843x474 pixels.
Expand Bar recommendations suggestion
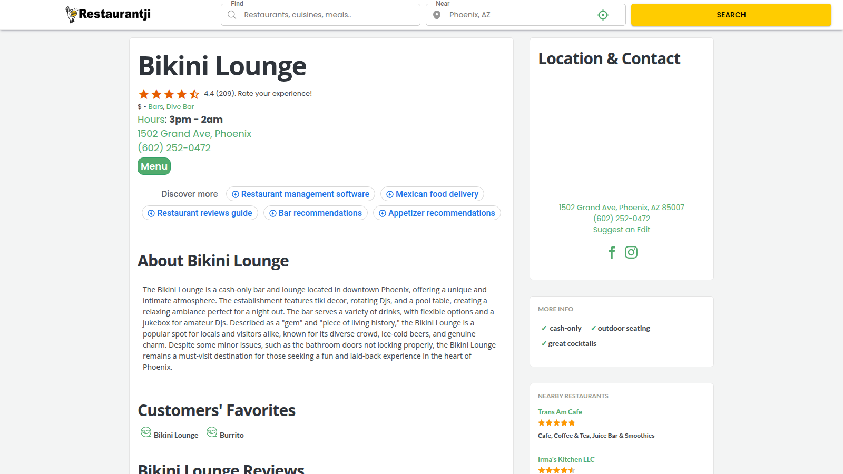[315, 213]
